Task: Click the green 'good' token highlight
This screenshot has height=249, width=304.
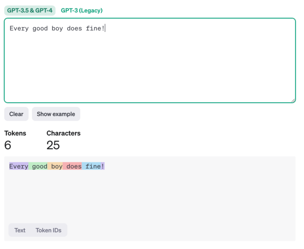Action: coord(38,166)
